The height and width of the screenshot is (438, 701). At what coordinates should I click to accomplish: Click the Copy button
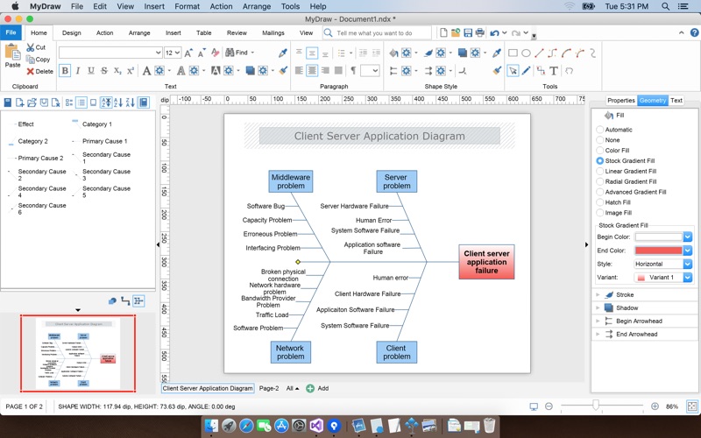pyautogui.click(x=38, y=60)
